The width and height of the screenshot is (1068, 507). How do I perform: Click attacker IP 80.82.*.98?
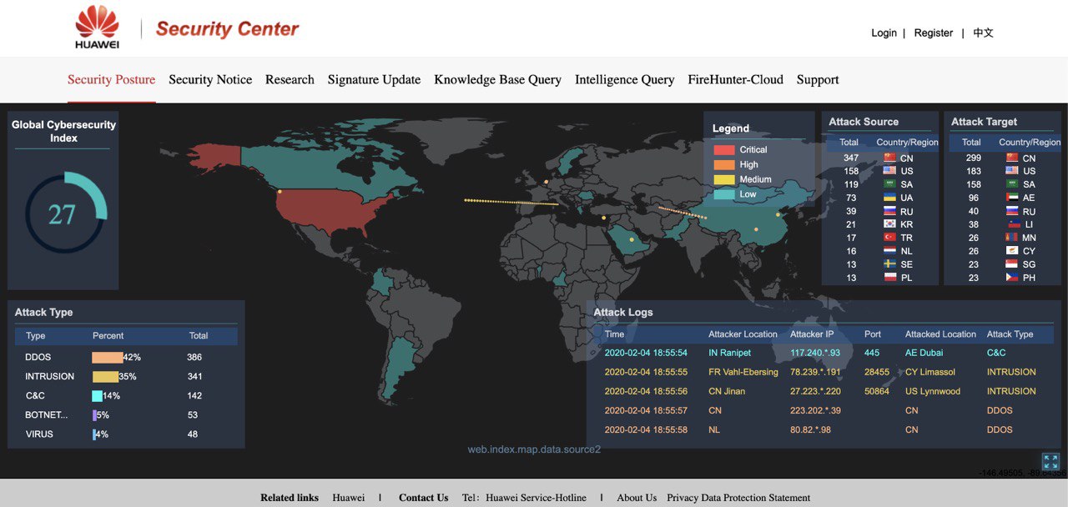[810, 429]
